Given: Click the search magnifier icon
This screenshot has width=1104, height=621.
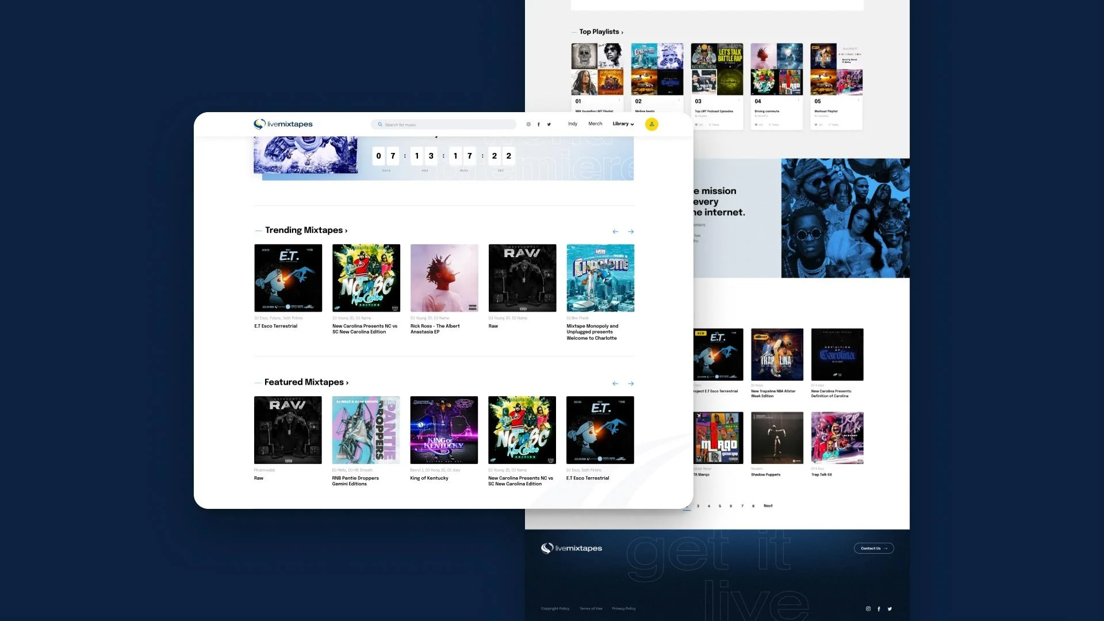Looking at the screenshot, I should click(380, 124).
